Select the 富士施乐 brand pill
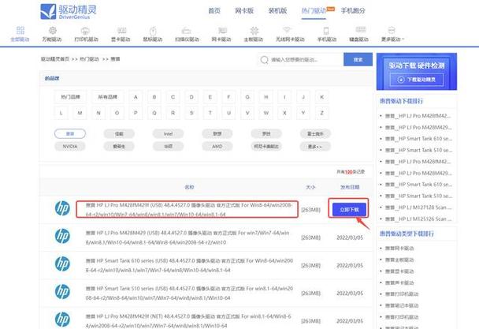 click(315, 134)
